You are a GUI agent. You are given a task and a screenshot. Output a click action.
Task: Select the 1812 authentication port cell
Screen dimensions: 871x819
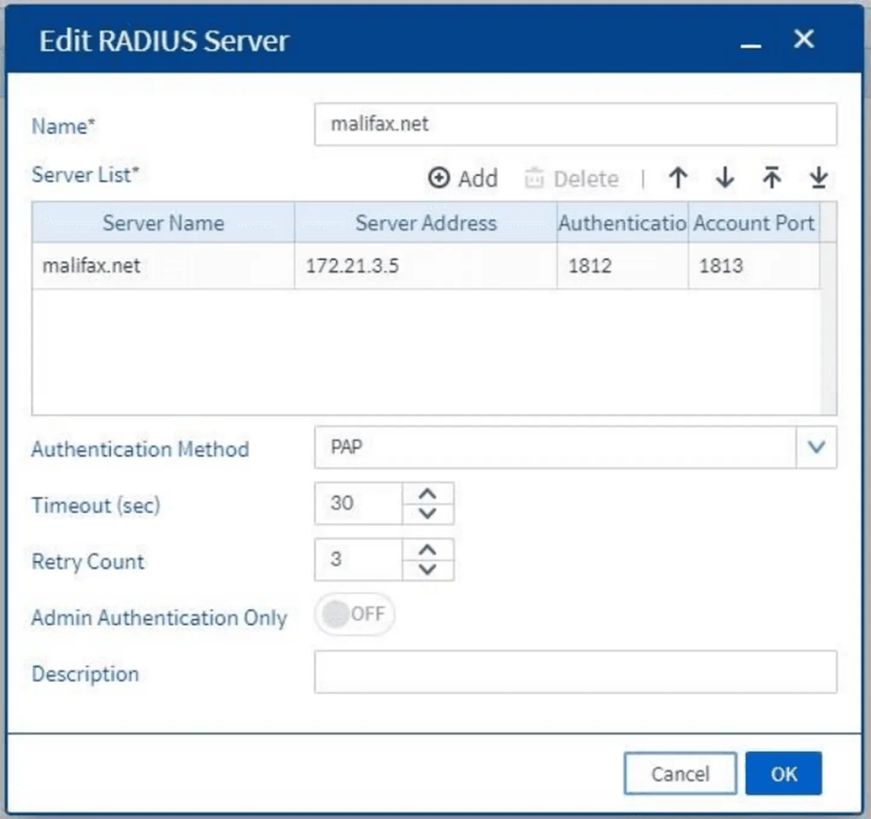click(x=623, y=266)
